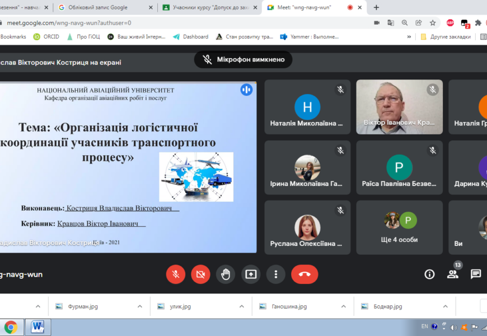The width and height of the screenshot is (487, 336).
Task: Unmute the microphone in call controls
Action: click(175, 274)
